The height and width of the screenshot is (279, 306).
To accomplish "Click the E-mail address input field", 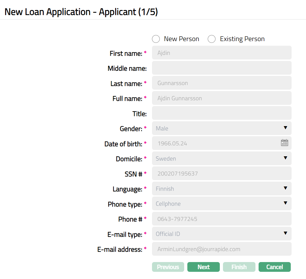I will (222, 249).
